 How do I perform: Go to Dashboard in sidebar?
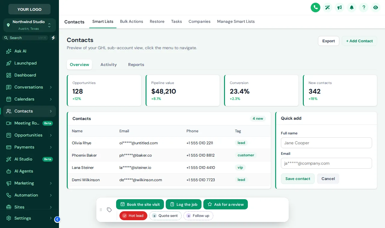click(29, 75)
